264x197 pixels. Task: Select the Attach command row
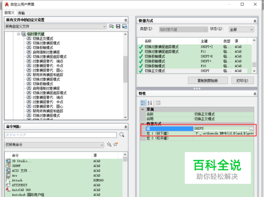point(64,180)
